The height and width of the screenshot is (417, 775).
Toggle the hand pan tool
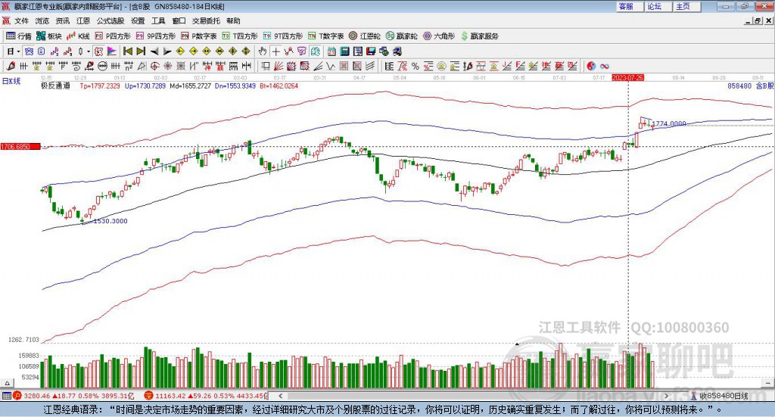tap(263, 51)
